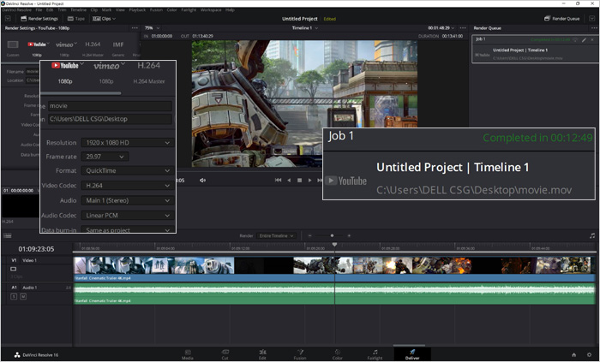Remove Job 1 from render queue
The height and width of the screenshot is (362, 600).
click(x=592, y=39)
